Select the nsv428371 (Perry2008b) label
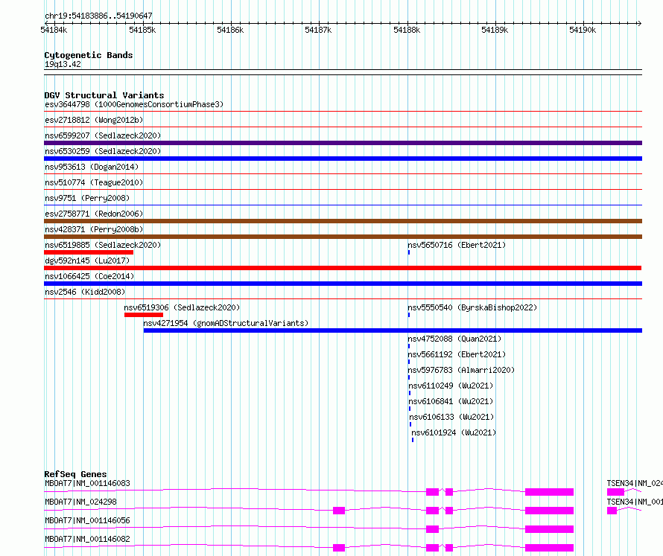 click(x=94, y=229)
